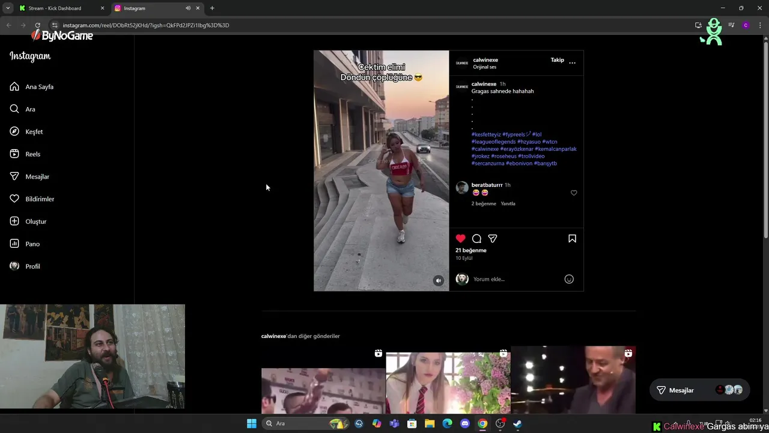Image resolution: width=769 pixels, height=433 pixels.
Task: Open the media control icon in Chrome toolbar
Action: pos(731,25)
